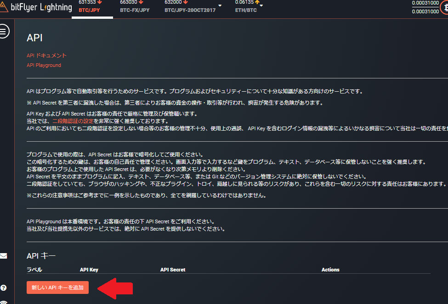Viewport: 448px width, 304px height.
Task: Switch to the BTC-FX/JPY market tab
Action: 135,10
